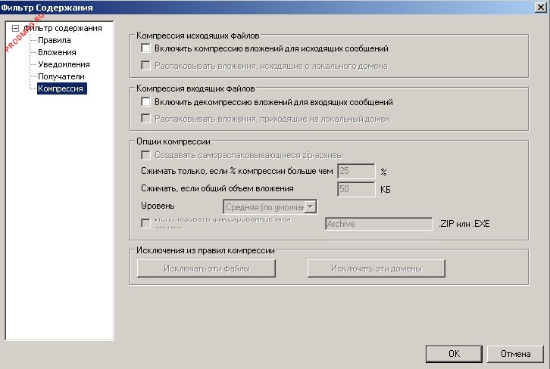Select the Компрессия tree item
Screen dimensions: 550x369
61,88
